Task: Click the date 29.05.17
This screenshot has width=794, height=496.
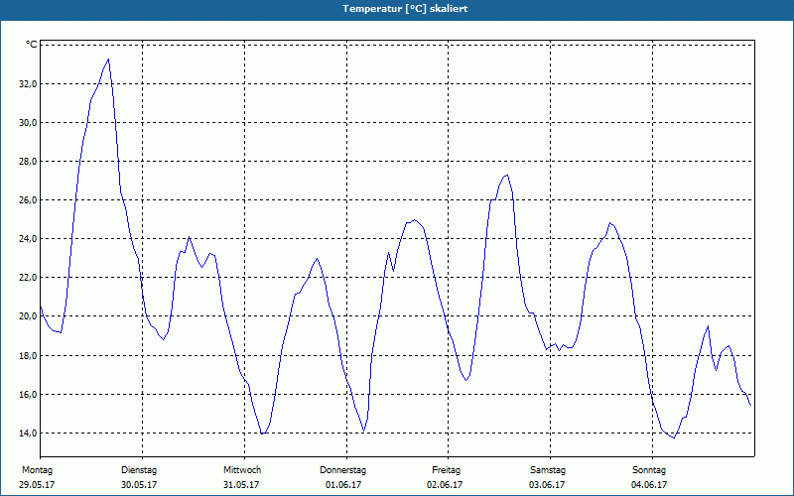Action: 37,485
